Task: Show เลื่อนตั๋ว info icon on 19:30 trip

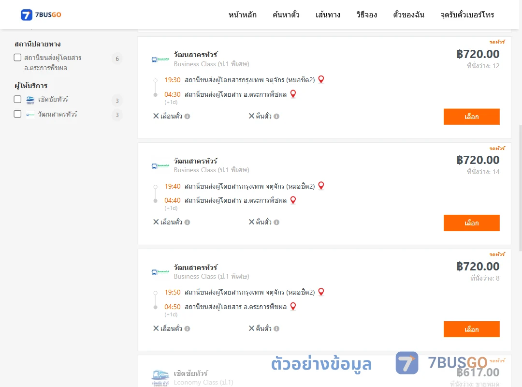Action: tap(188, 116)
